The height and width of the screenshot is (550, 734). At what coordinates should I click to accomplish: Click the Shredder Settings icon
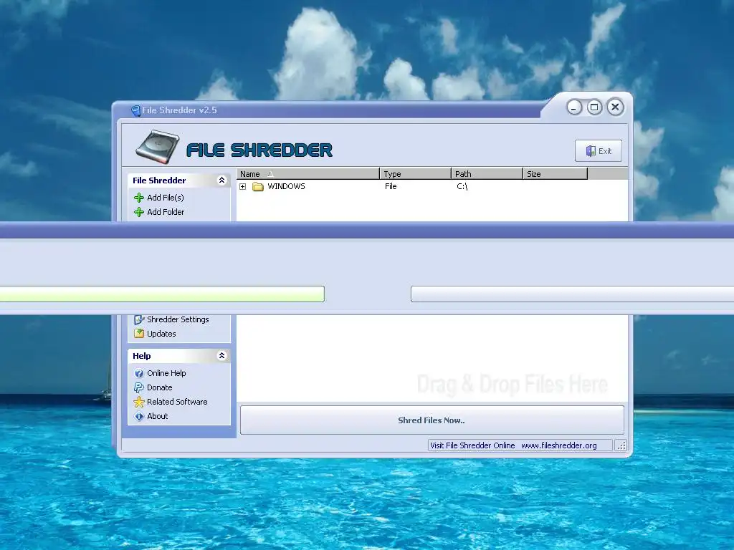point(139,320)
